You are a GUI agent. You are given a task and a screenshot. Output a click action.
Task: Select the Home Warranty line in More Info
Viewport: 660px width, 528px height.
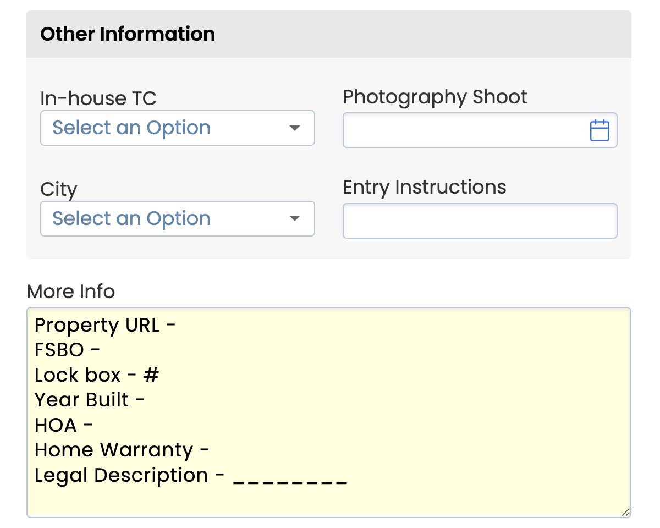122,450
